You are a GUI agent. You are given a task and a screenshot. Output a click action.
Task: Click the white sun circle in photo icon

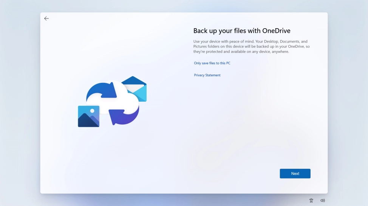tap(92, 111)
